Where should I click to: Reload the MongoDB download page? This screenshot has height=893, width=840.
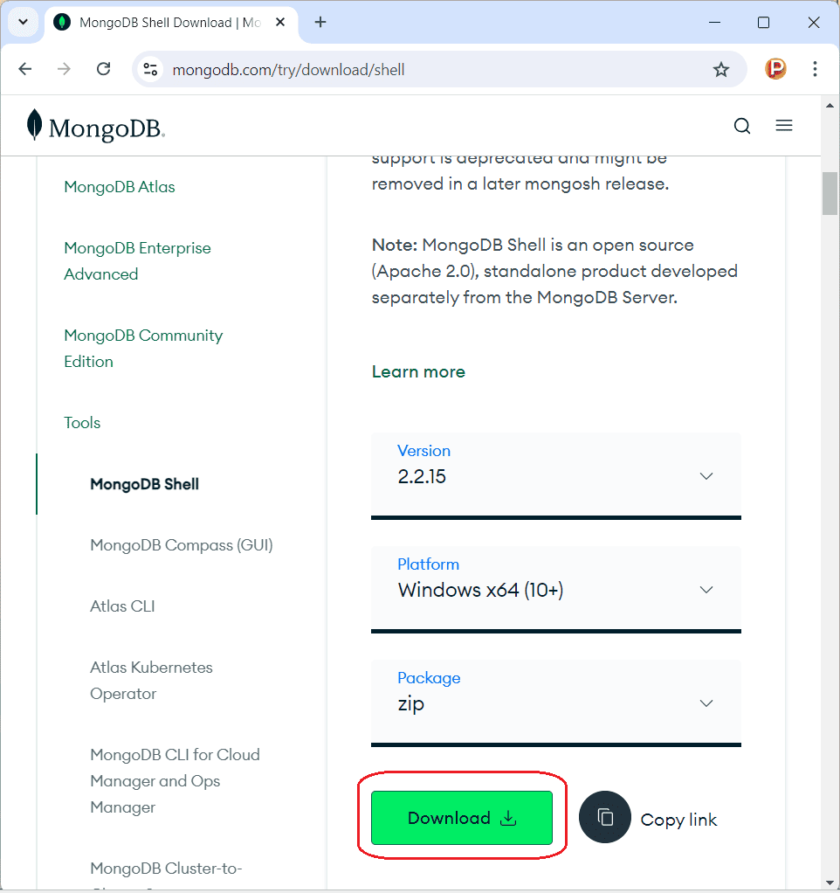click(104, 70)
